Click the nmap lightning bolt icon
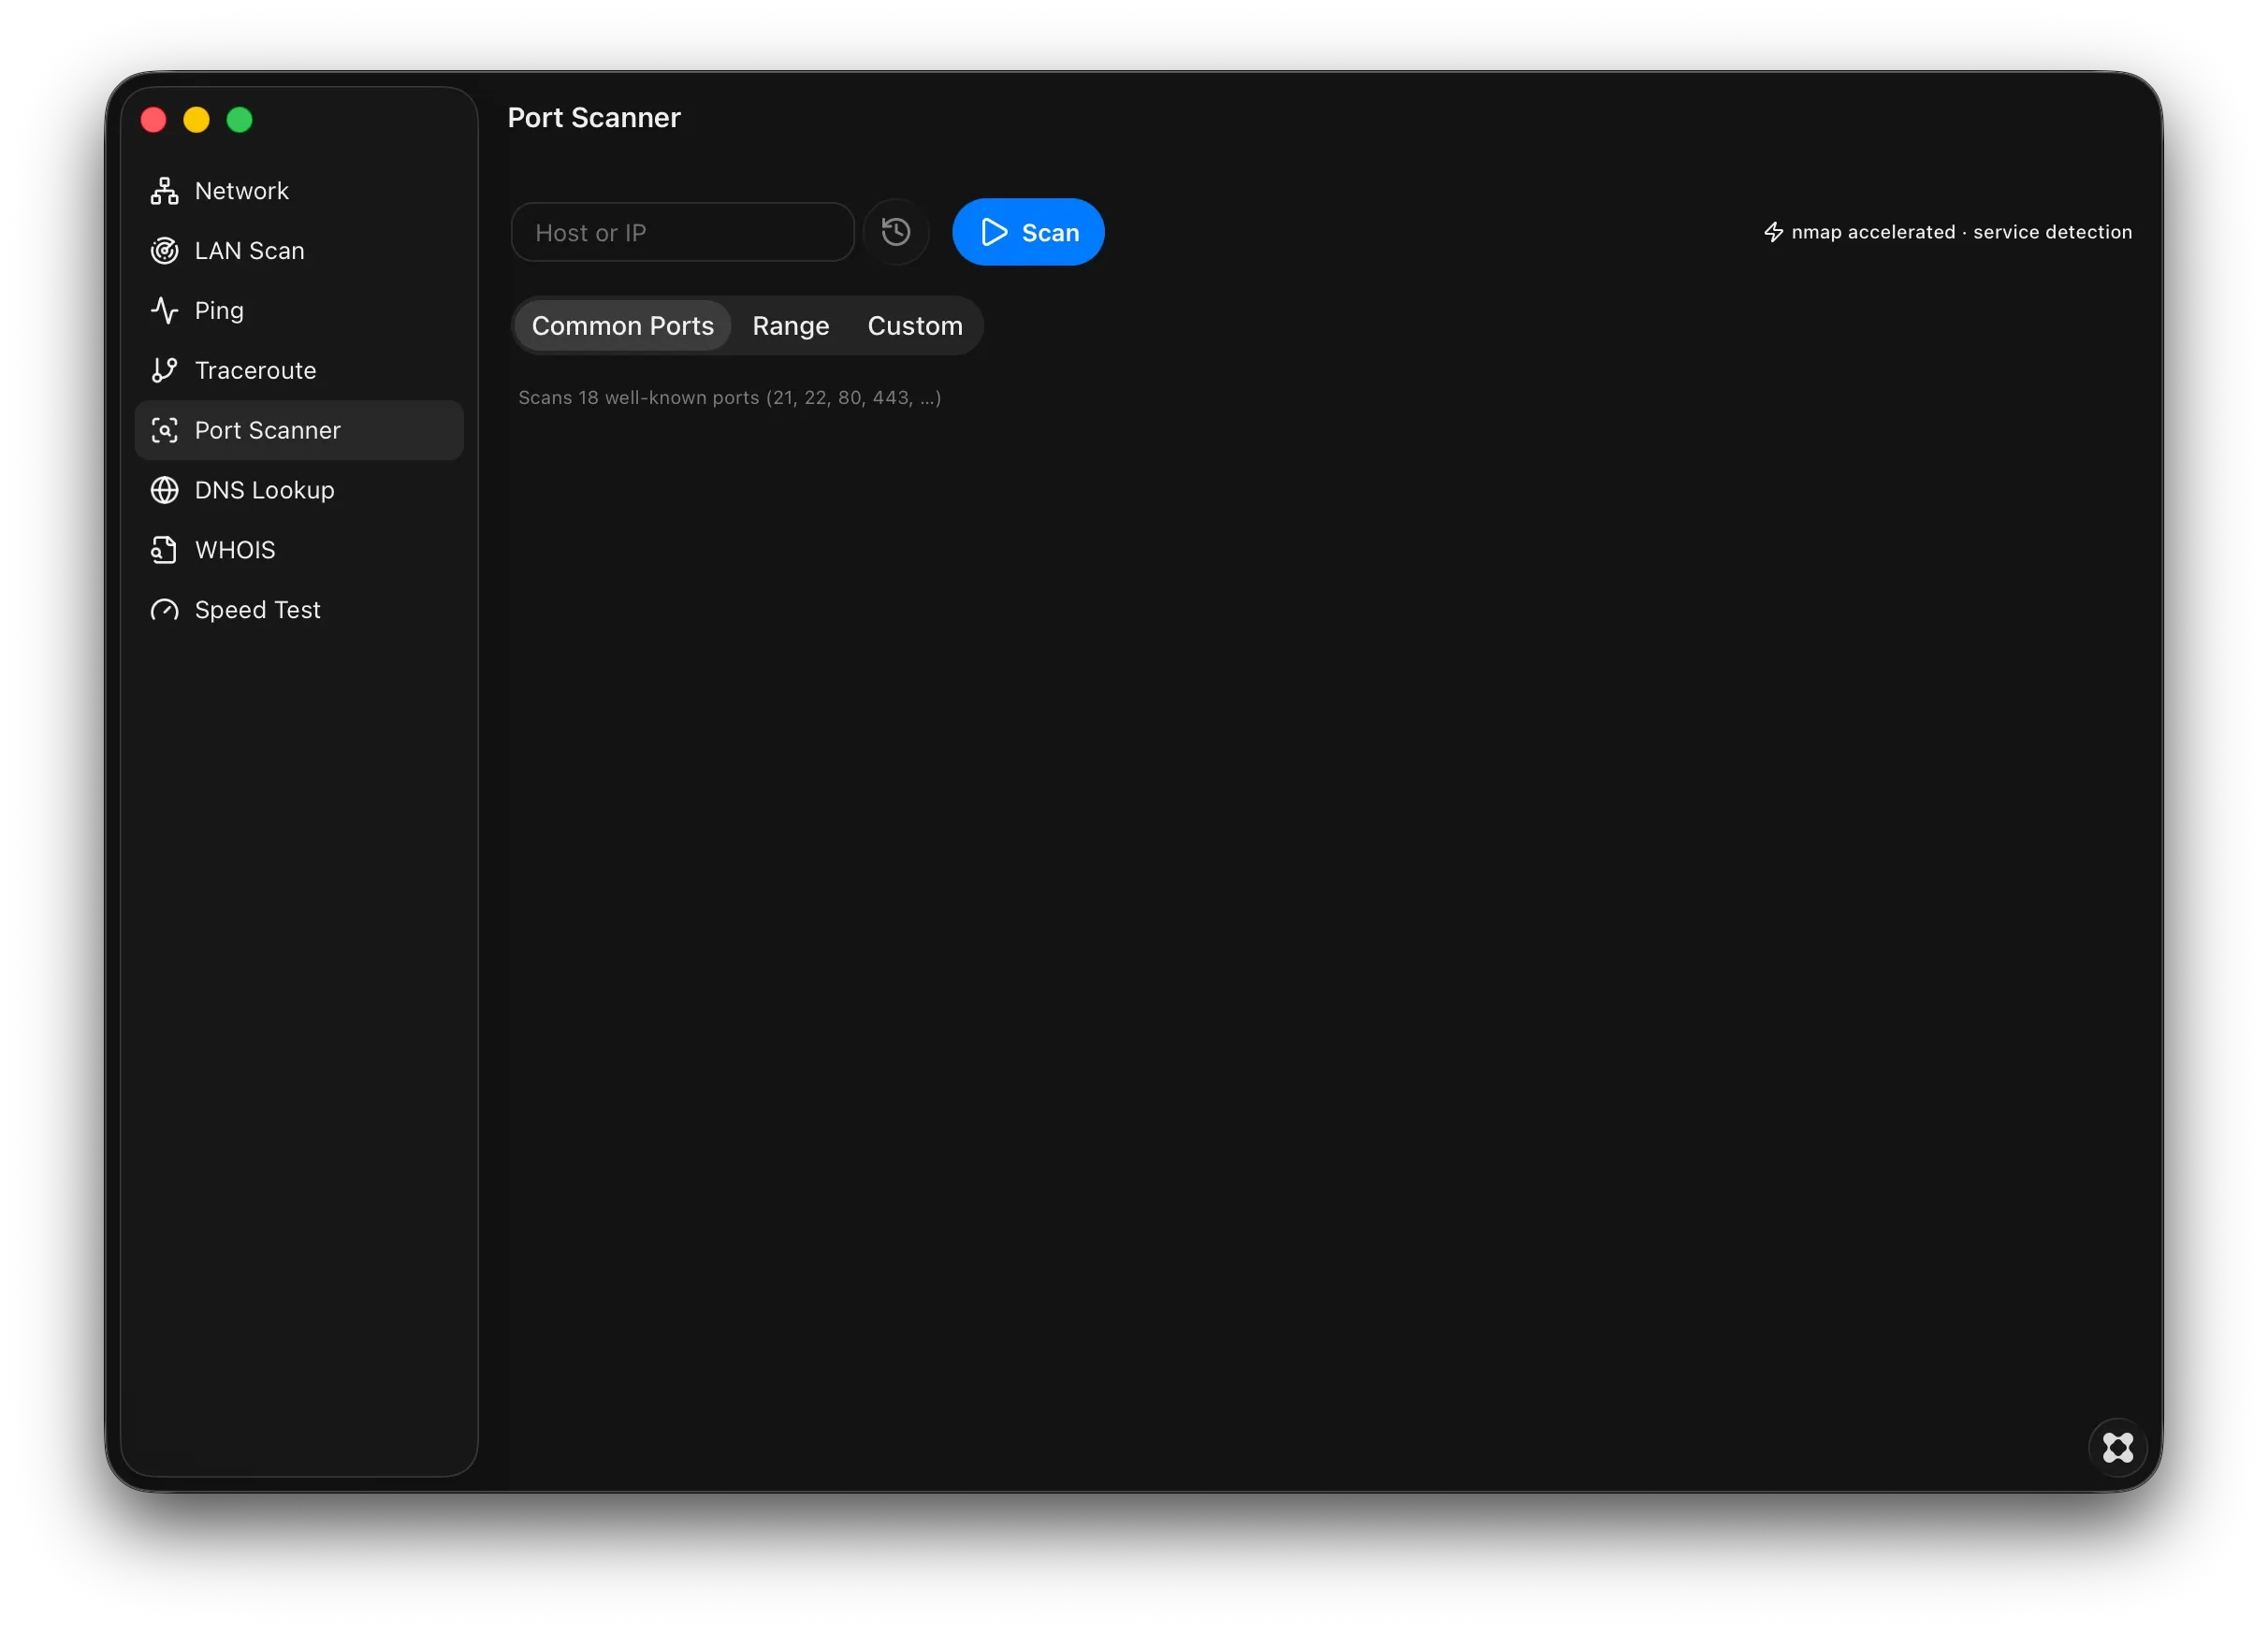Image resolution: width=2268 pixels, height=1631 pixels. click(1773, 233)
